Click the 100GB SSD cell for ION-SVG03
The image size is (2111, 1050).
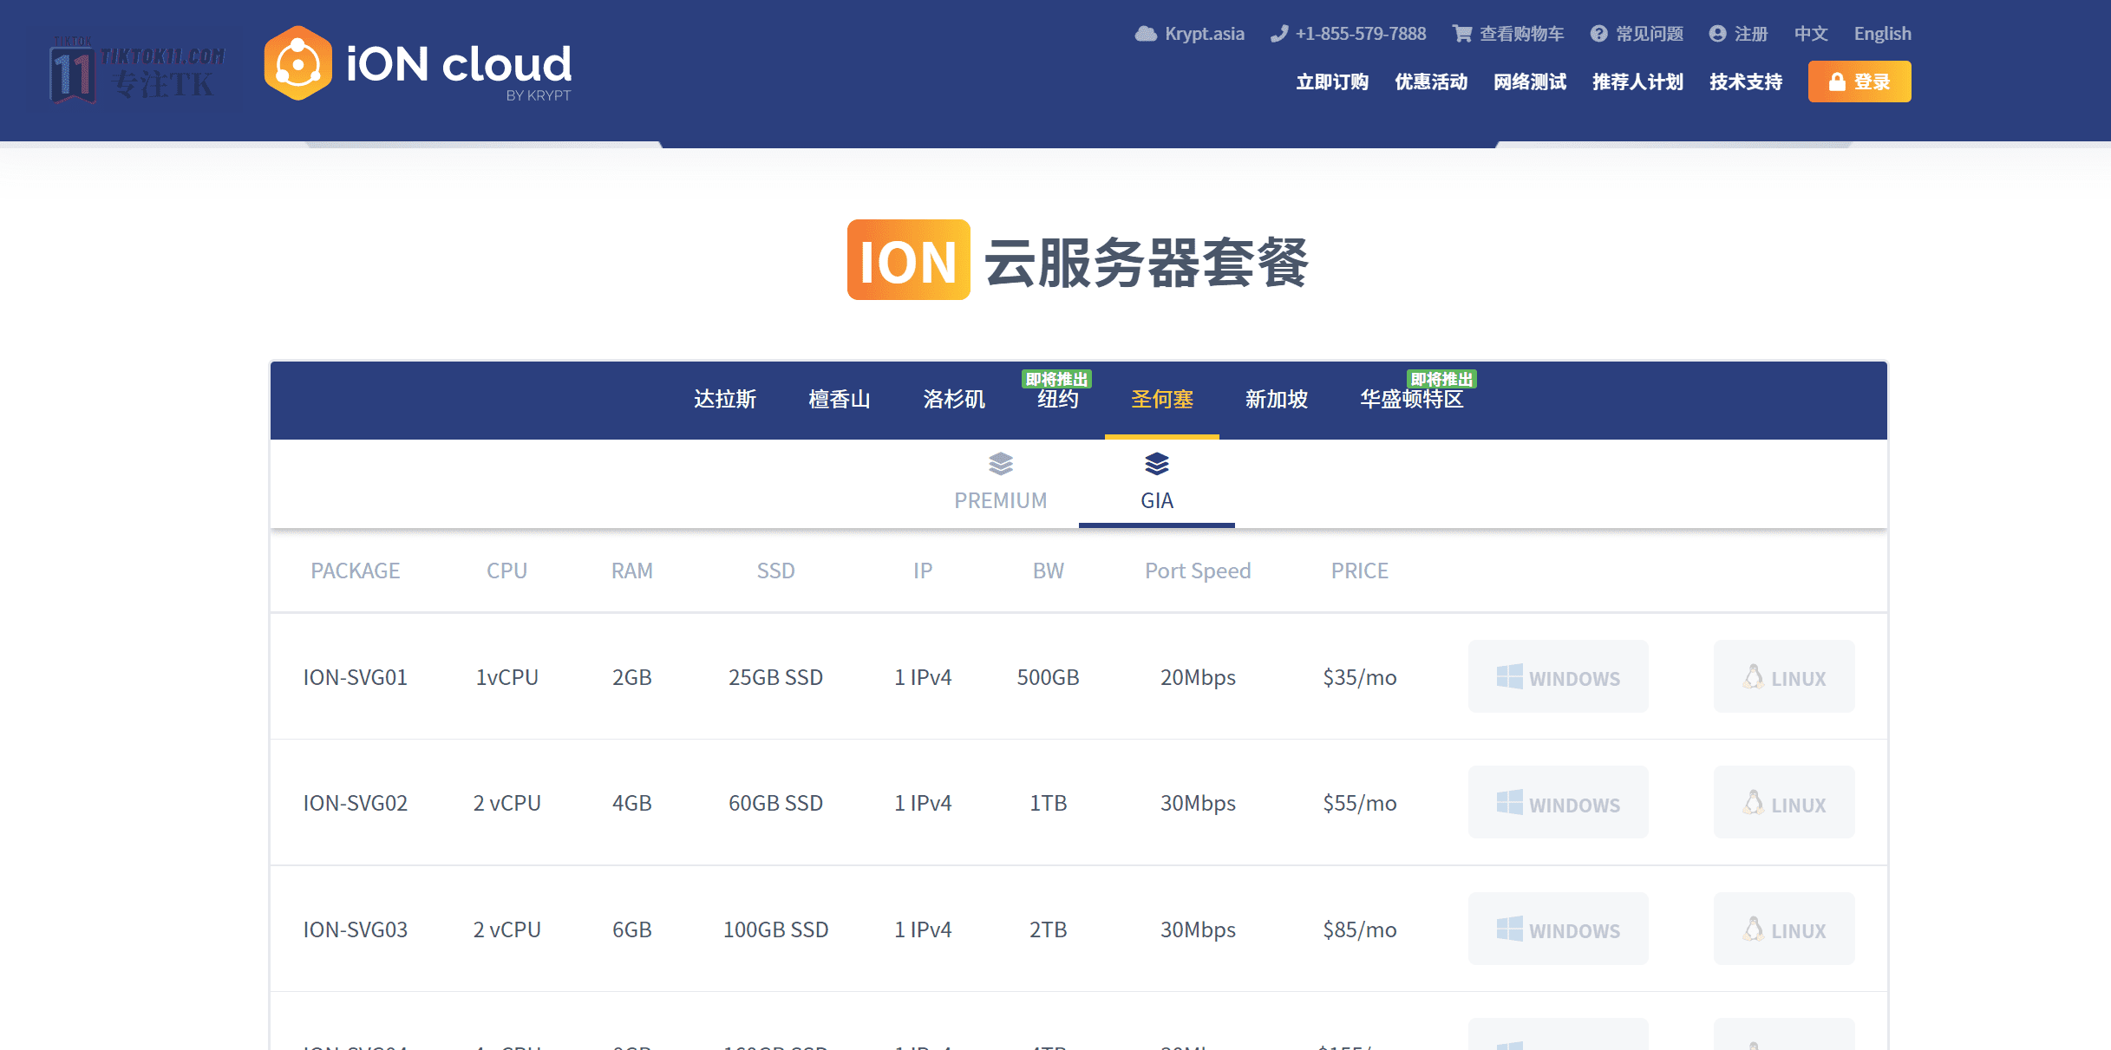tap(775, 929)
